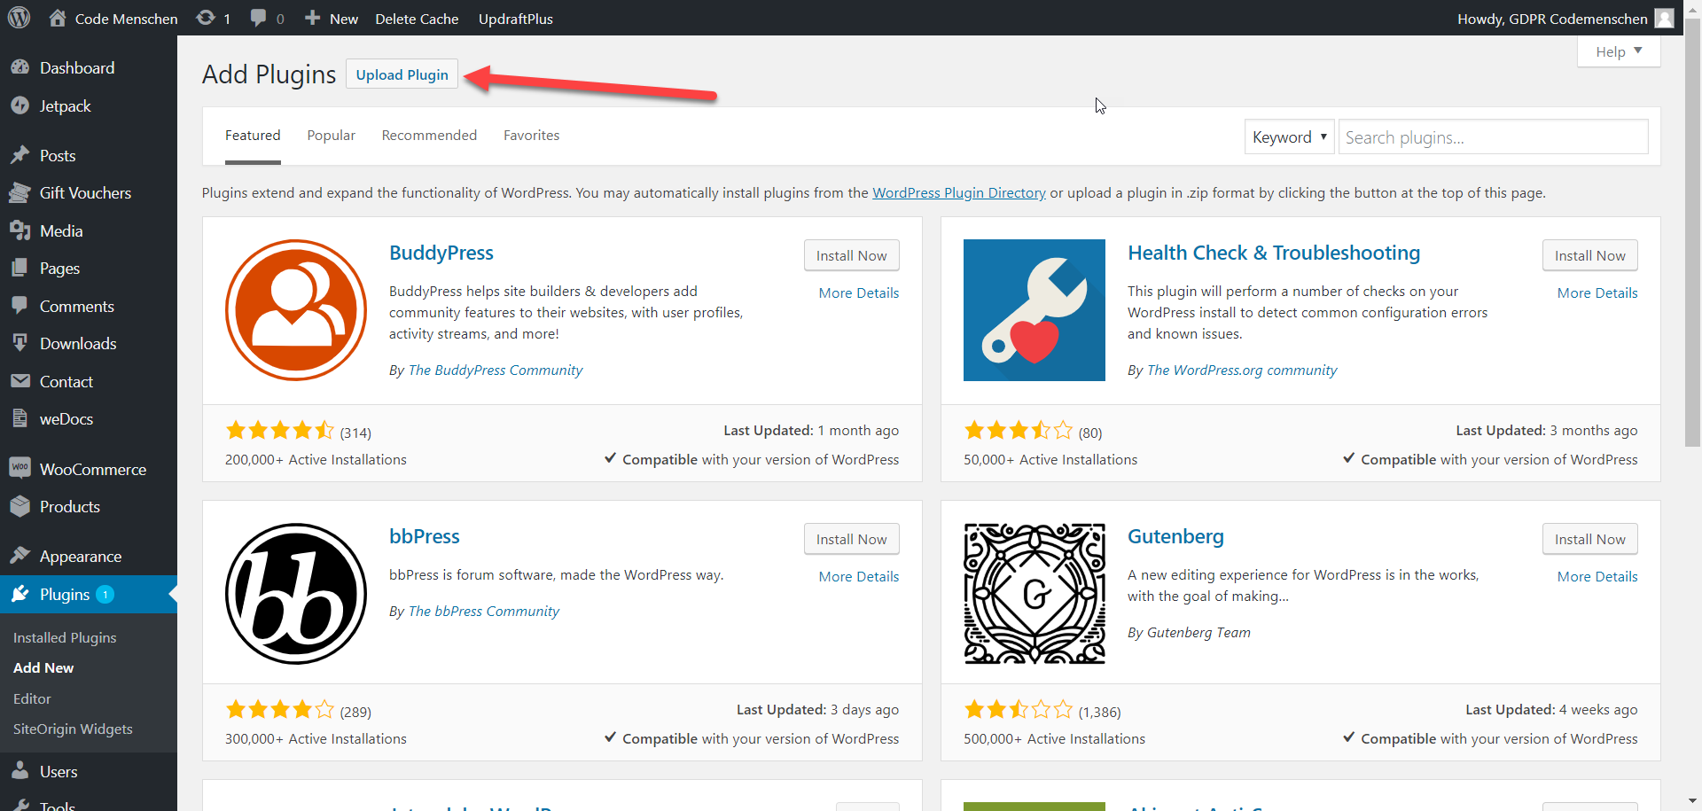
Task: Click Delete Cache in the admin bar
Action: click(x=417, y=18)
